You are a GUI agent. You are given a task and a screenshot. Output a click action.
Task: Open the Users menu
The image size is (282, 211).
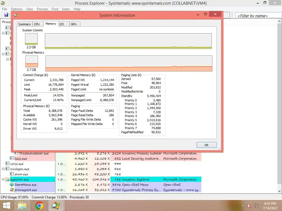pos(66,9)
